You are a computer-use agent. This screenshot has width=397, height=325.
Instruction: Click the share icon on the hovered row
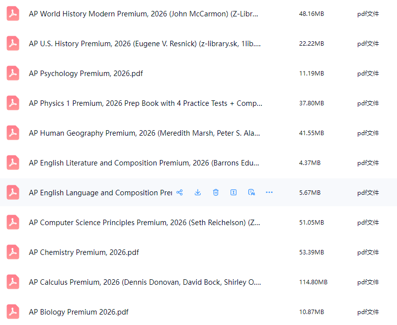coord(179,192)
